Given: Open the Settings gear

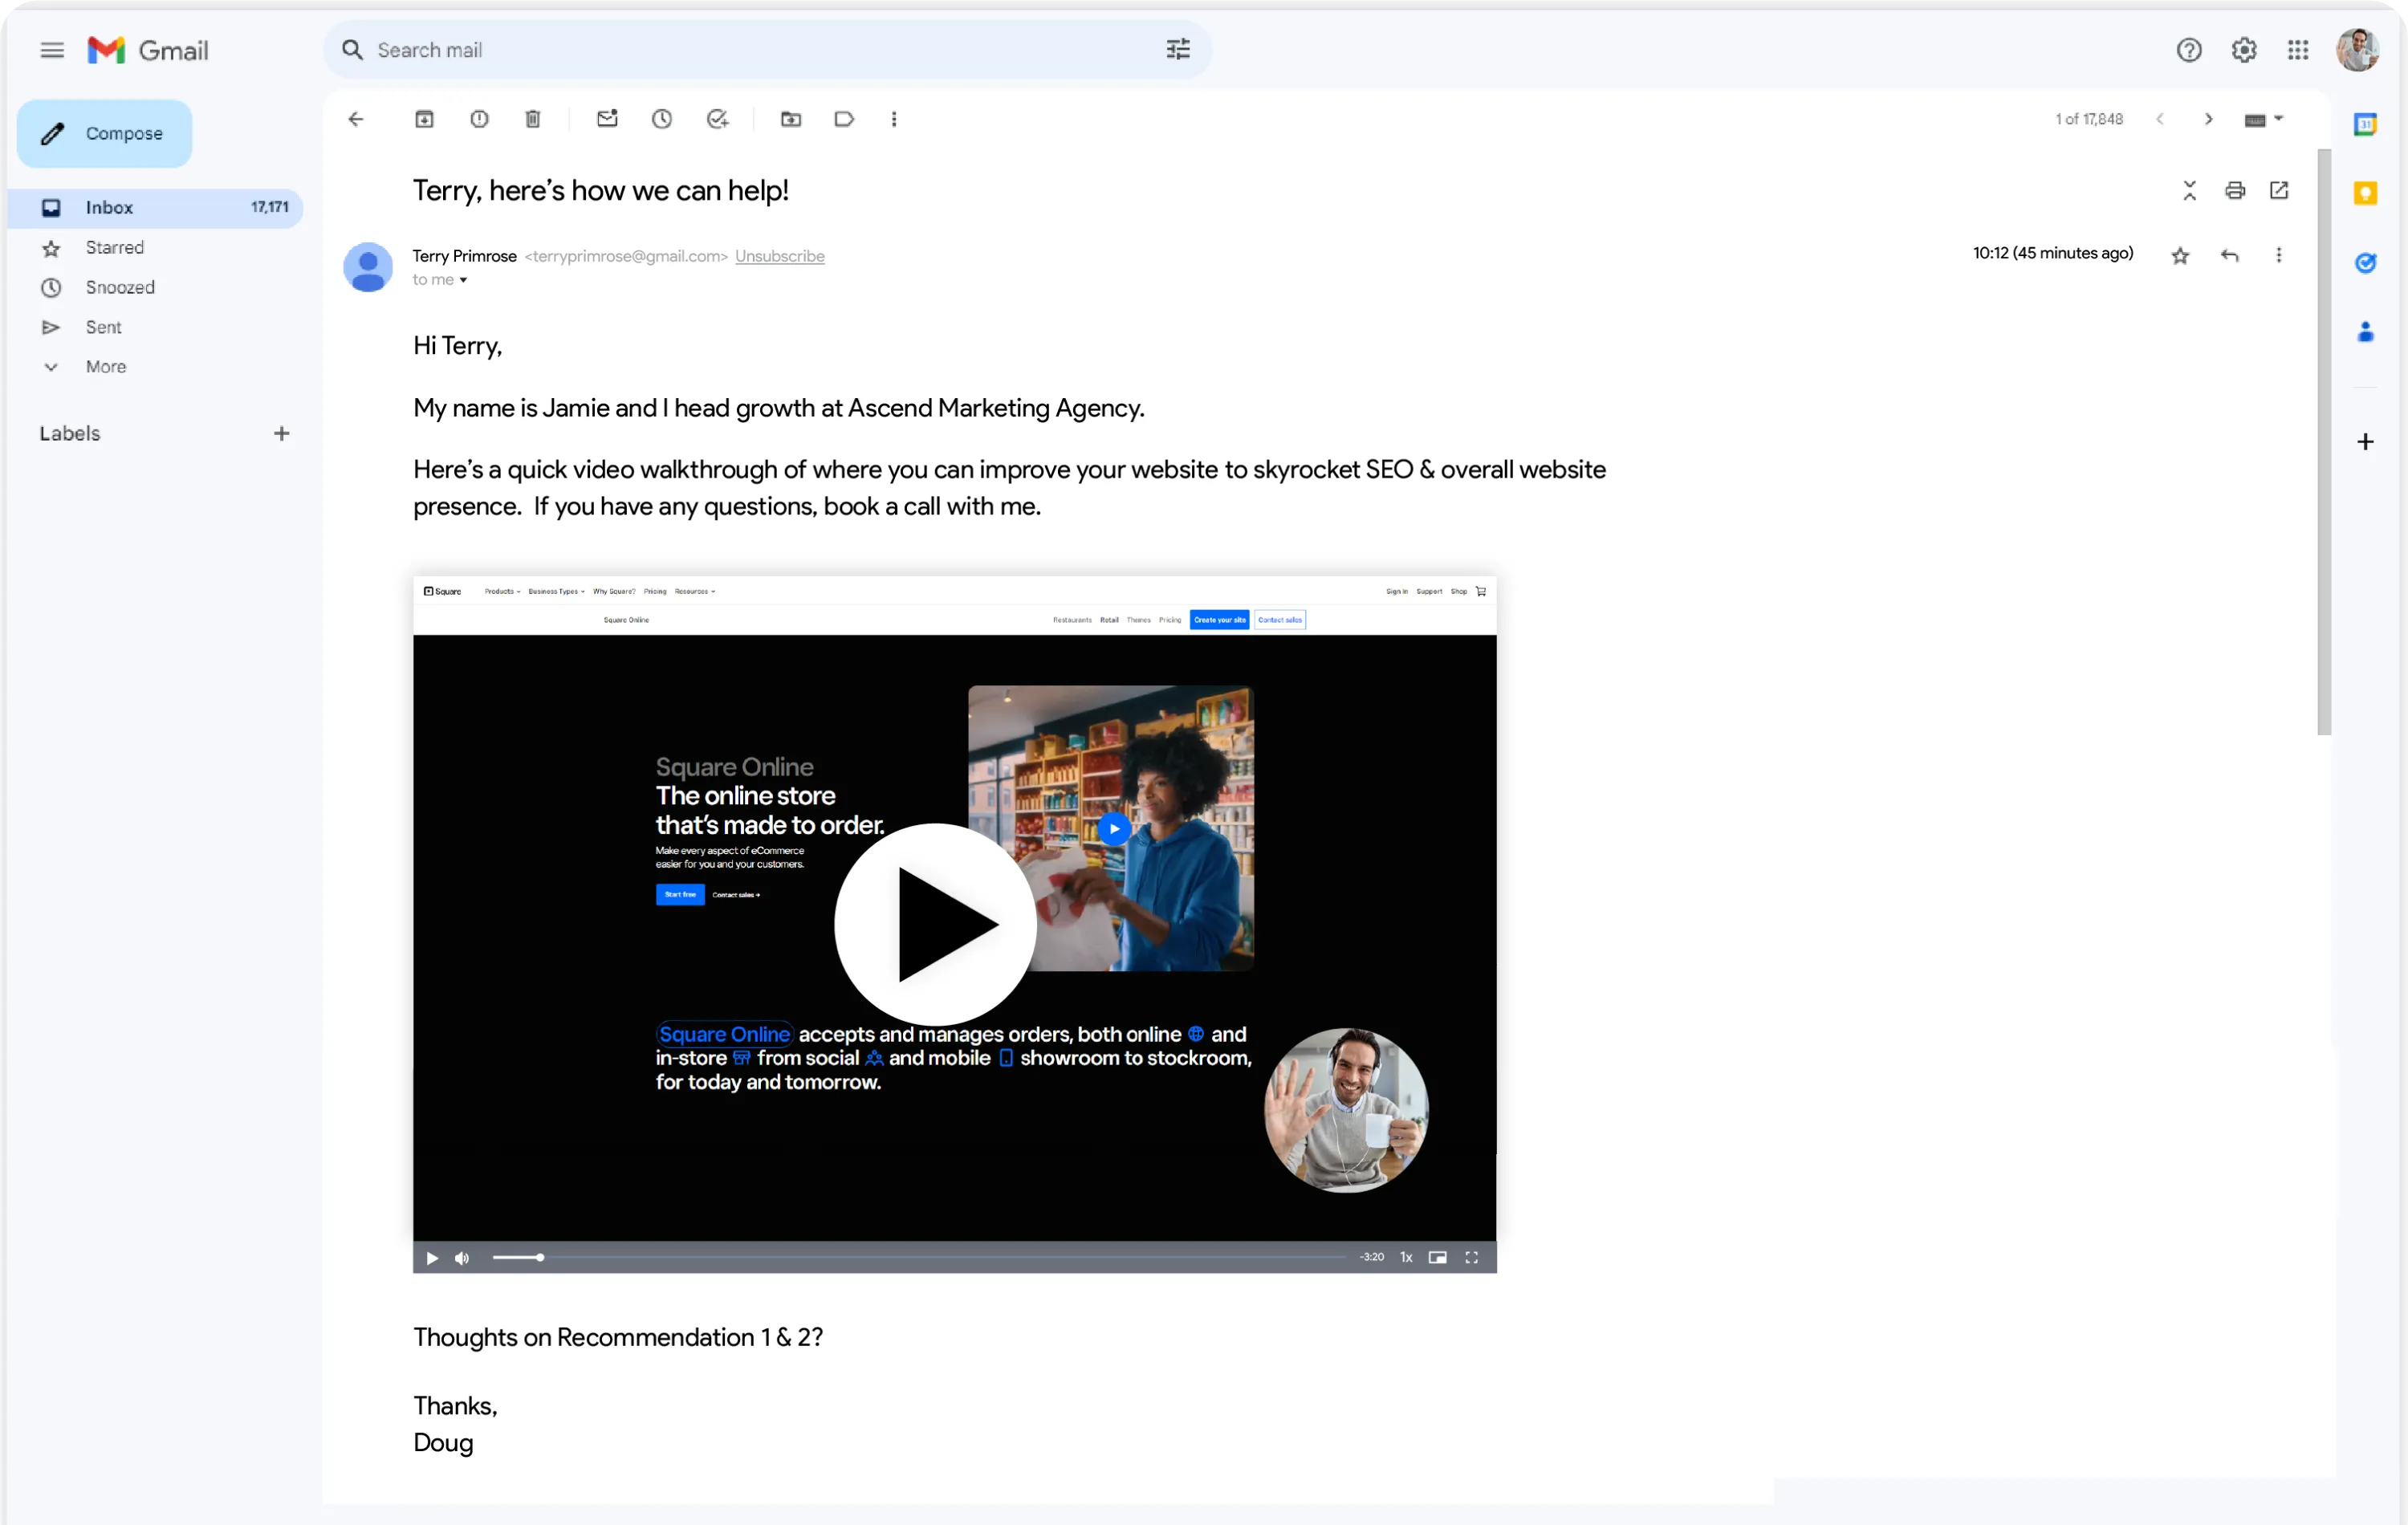Looking at the screenshot, I should (x=2244, y=50).
